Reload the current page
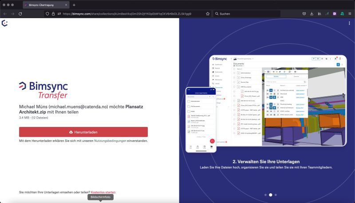Image resolution: width=355 pixels, height=203 pixels. (20, 14)
